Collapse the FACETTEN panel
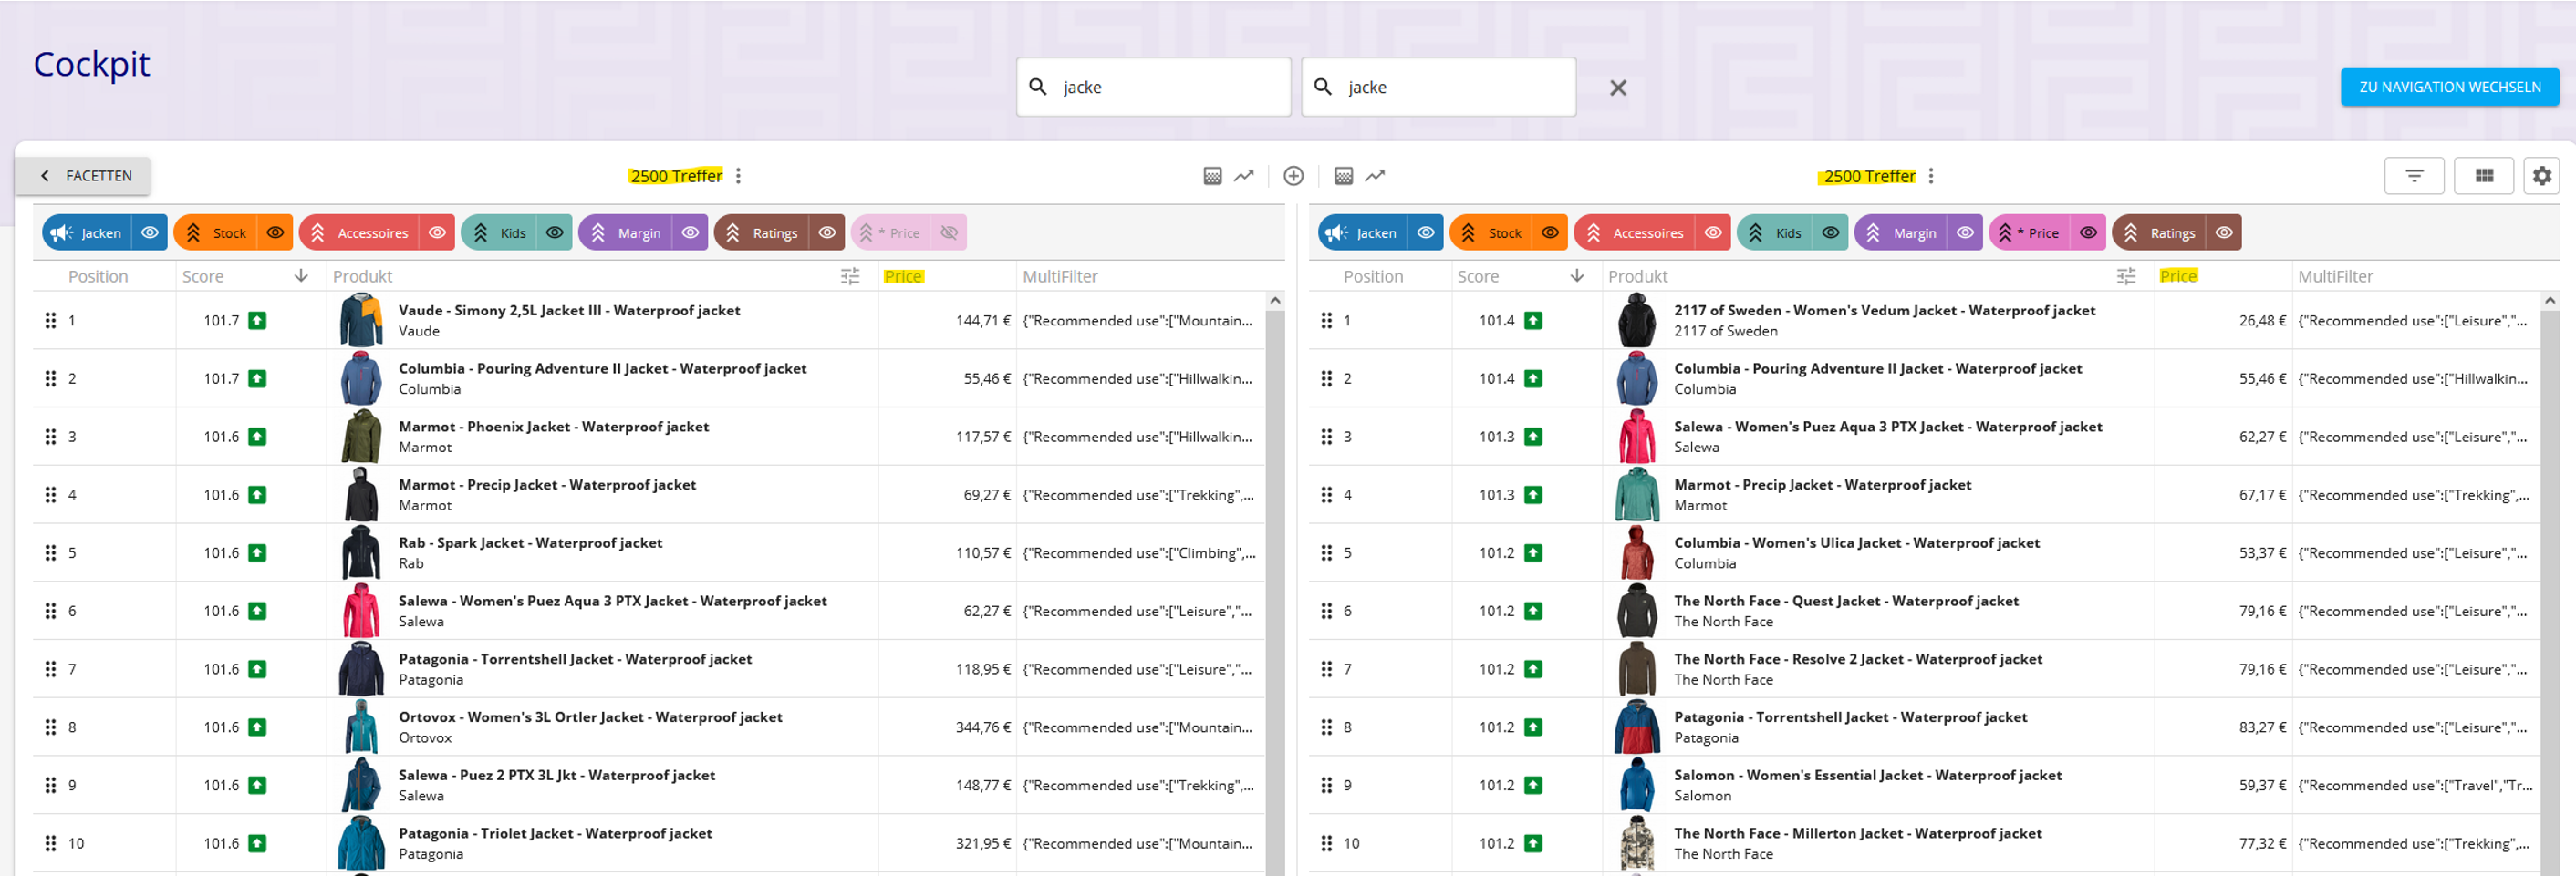2576x876 pixels. click(x=83, y=176)
